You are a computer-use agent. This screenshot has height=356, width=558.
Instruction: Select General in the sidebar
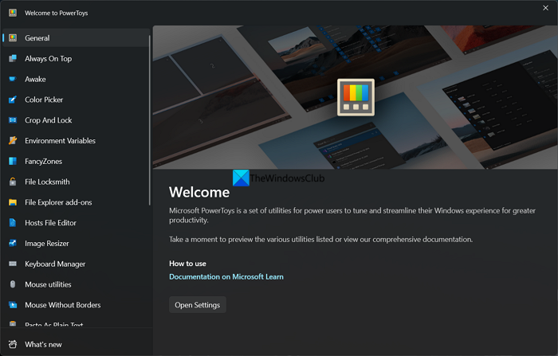point(76,37)
